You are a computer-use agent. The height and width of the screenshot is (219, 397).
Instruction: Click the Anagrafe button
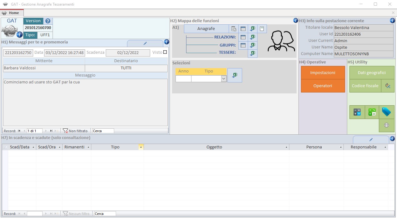pyautogui.click(x=206, y=29)
